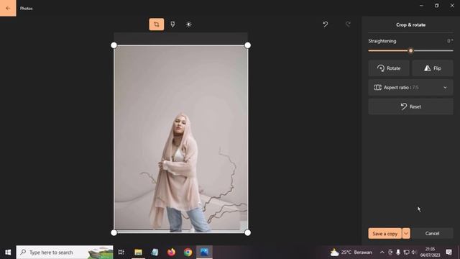Open the volume tray icon

tap(414, 253)
